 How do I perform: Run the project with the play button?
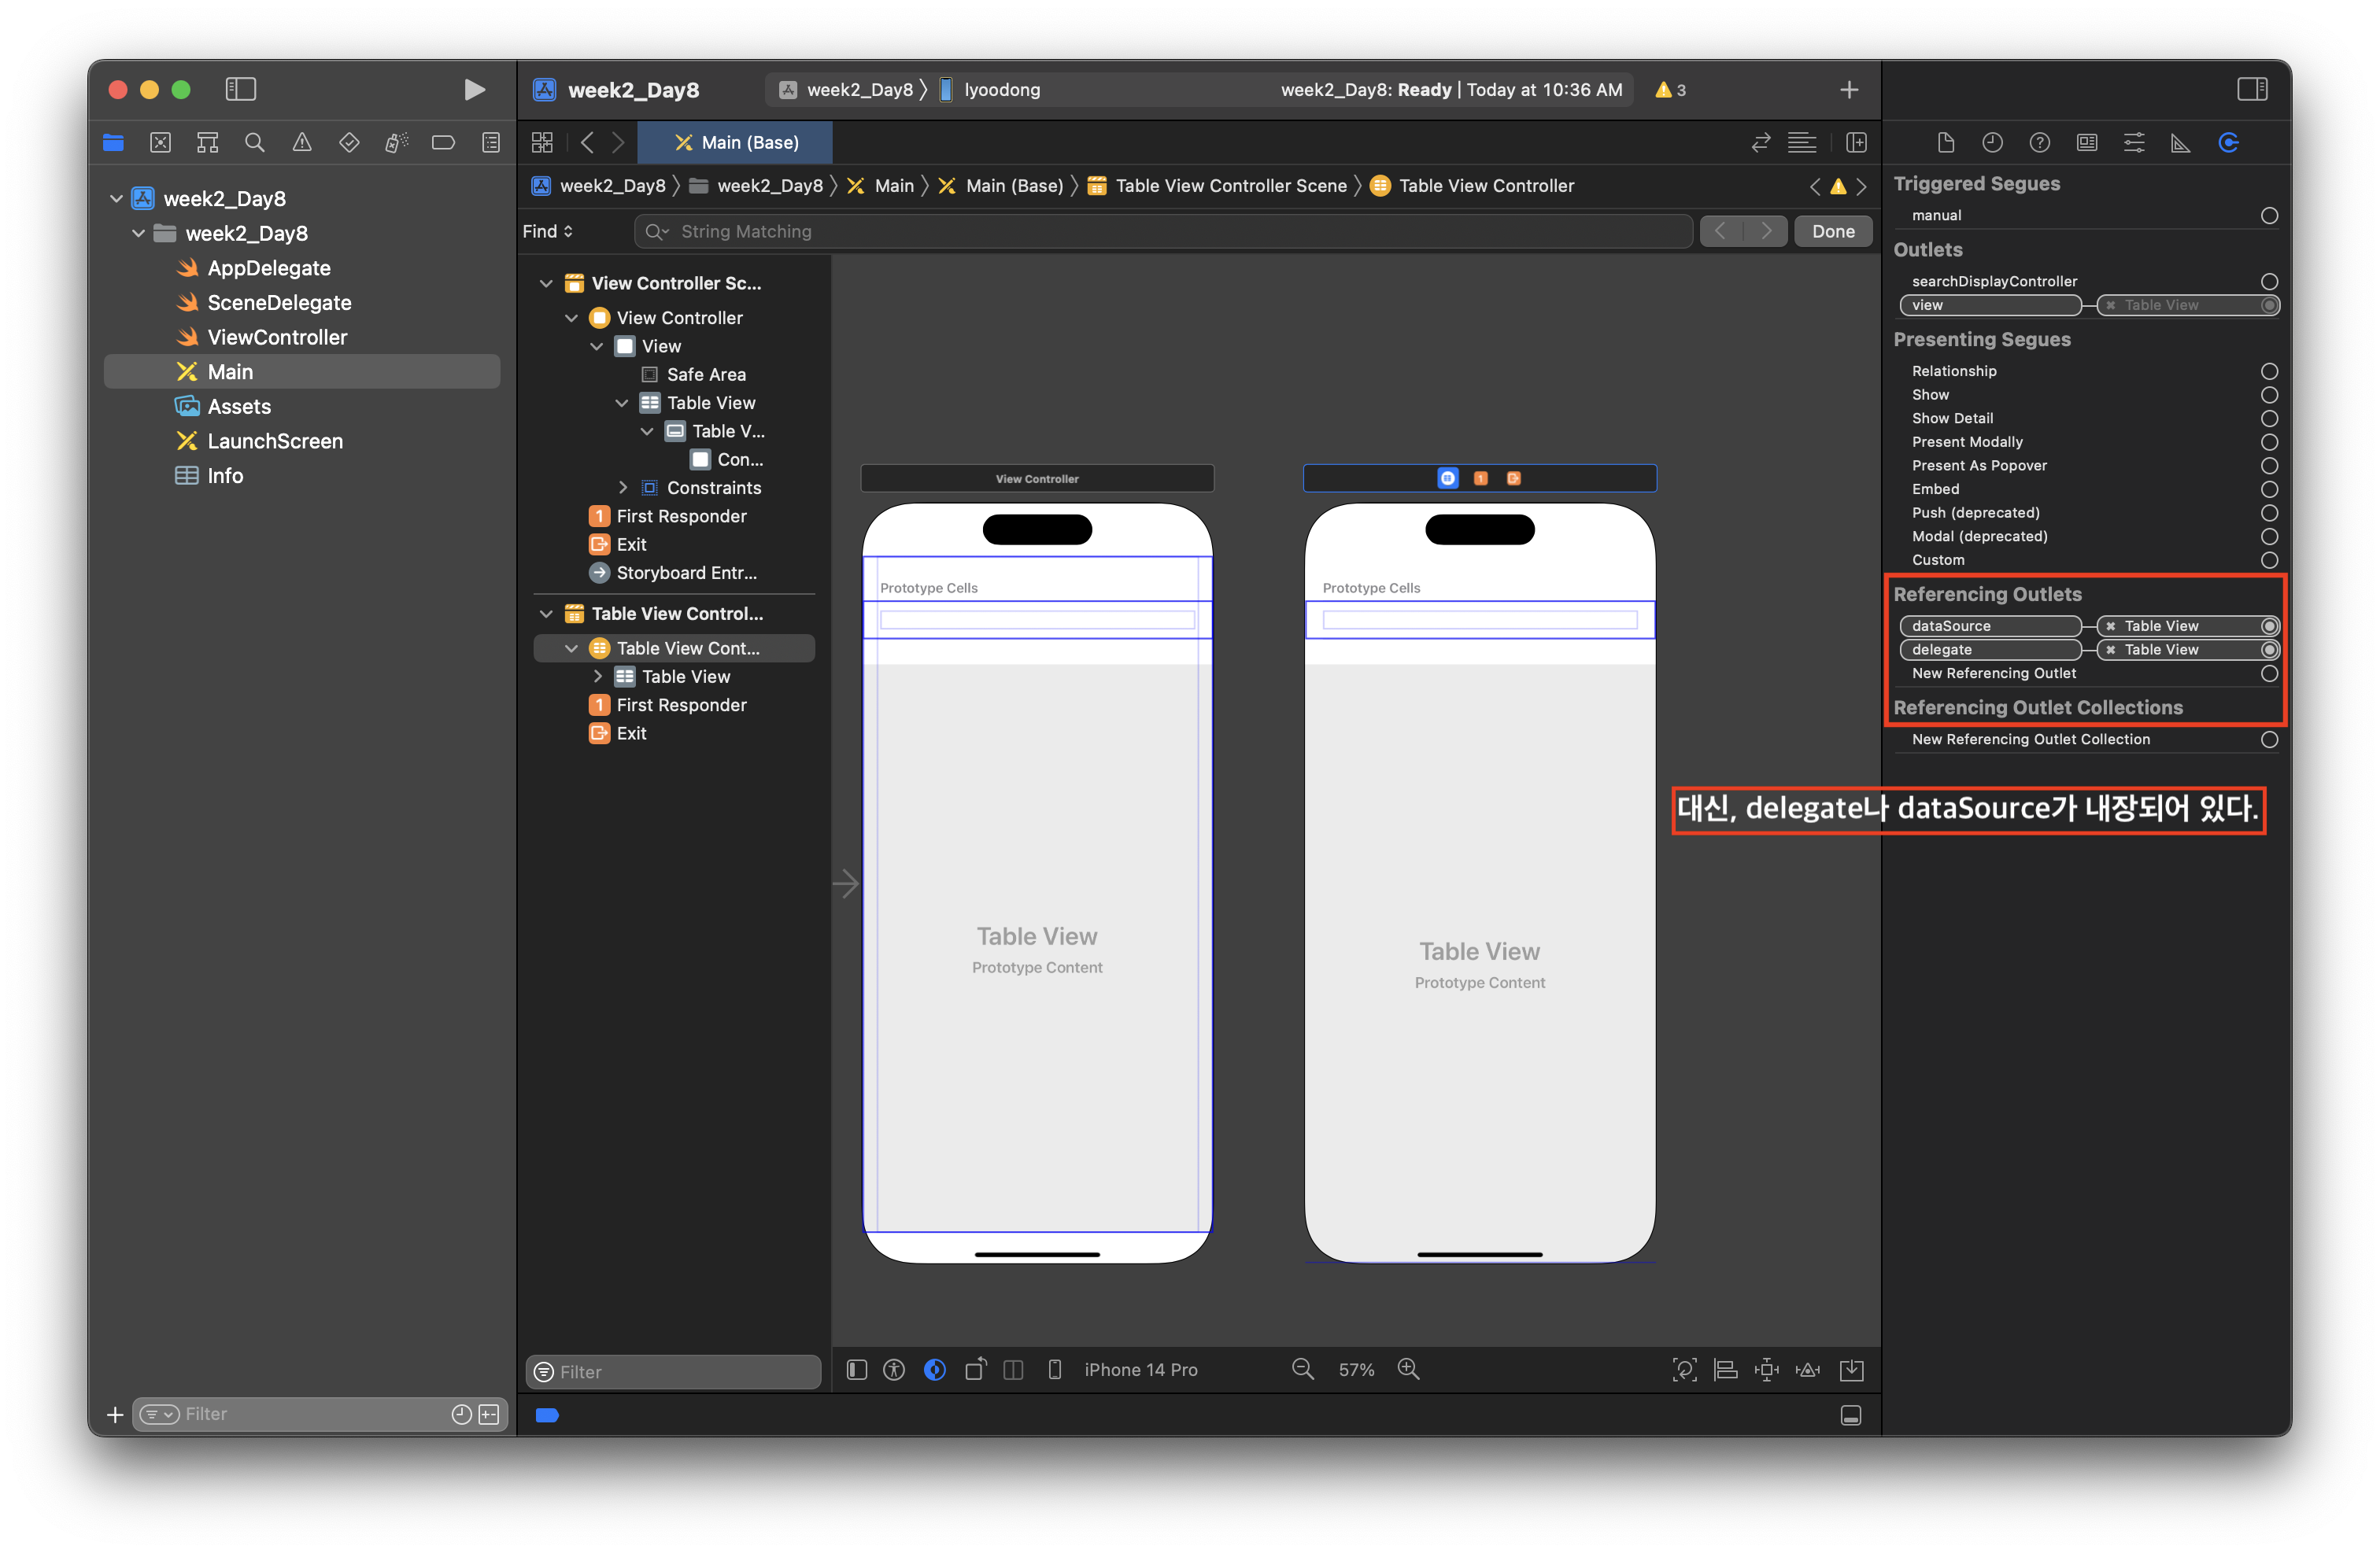pos(474,90)
